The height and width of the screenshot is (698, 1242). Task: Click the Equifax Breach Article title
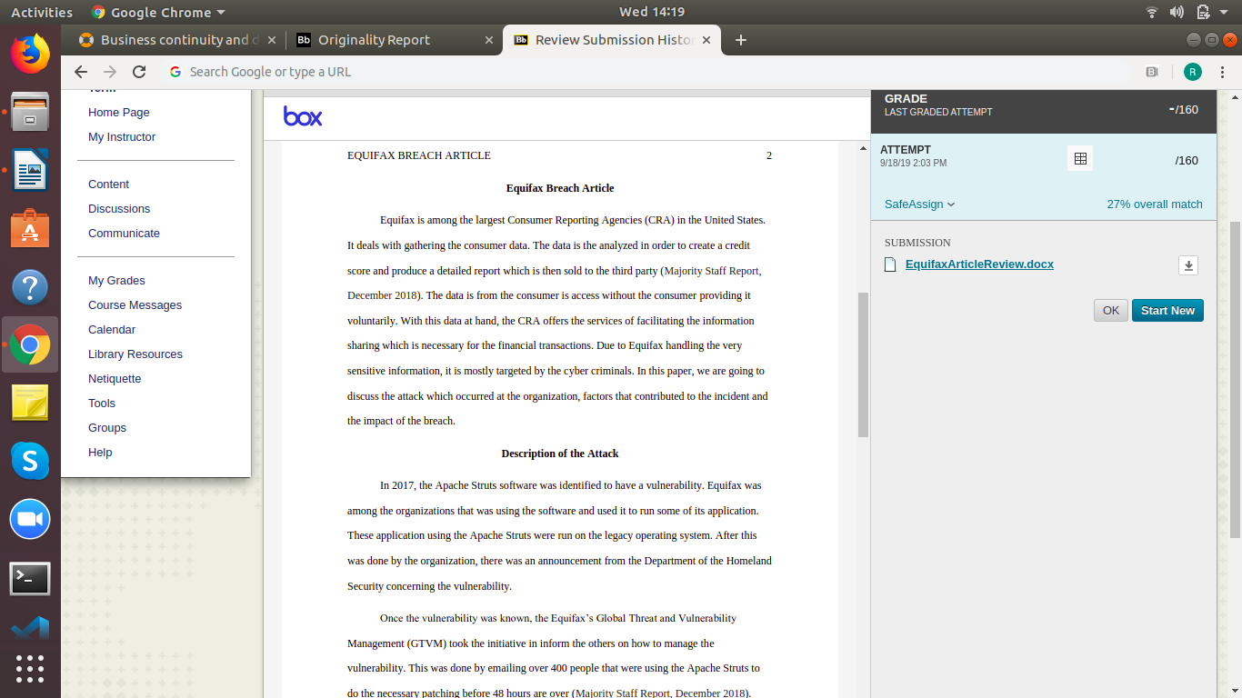click(560, 188)
